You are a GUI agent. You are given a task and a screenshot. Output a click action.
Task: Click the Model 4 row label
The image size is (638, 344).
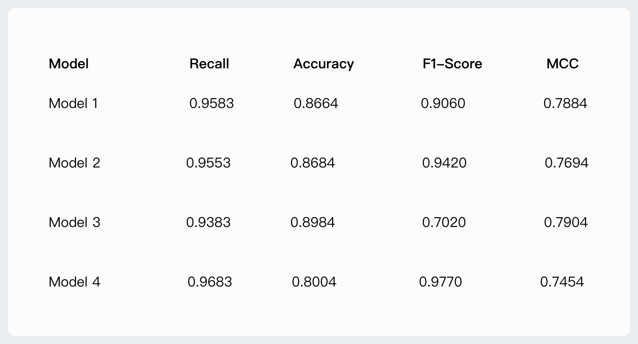click(x=74, y=282)
